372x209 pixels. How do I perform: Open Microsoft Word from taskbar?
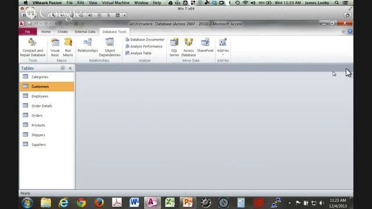(x=134, y=203)
